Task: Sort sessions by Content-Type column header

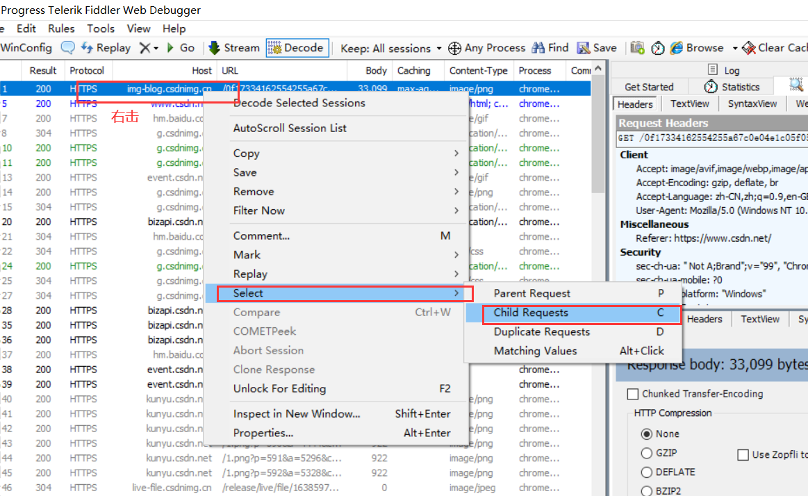Action: (x=478, y=71)
